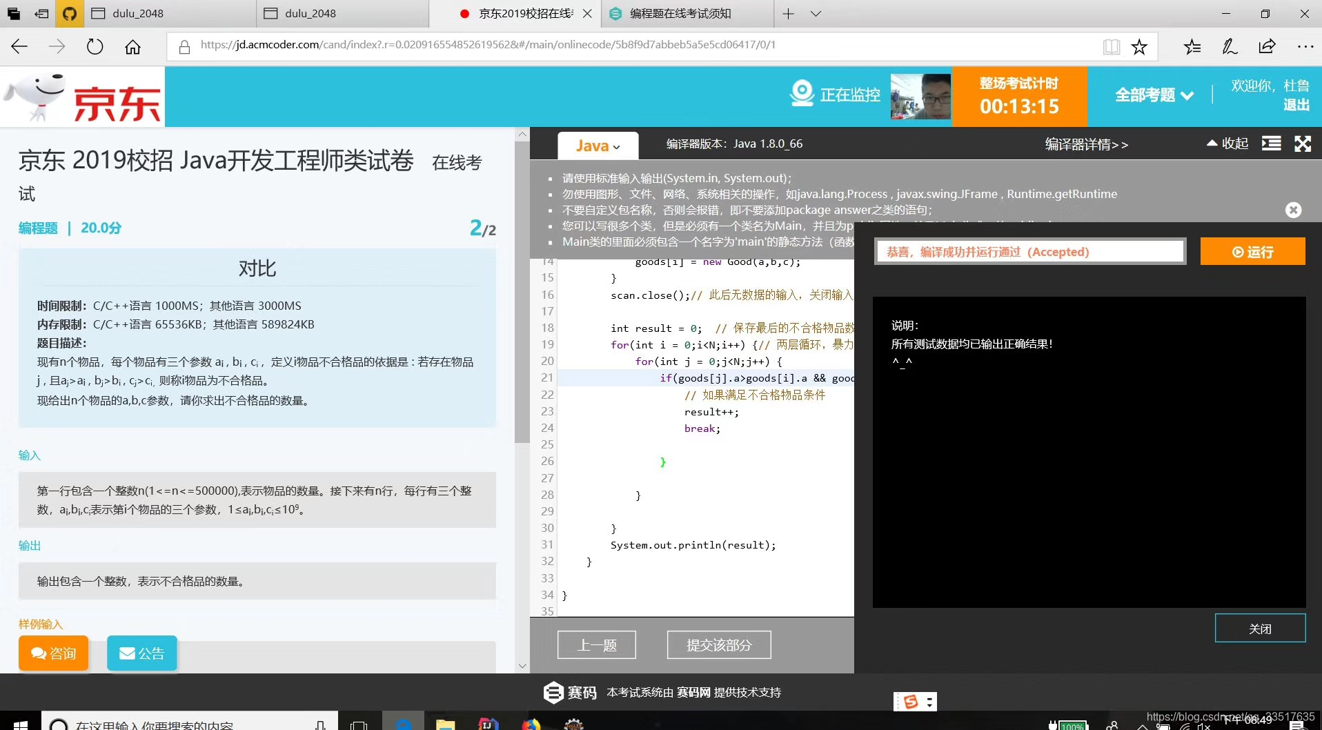Switch to 编程题在线考试须知 tab
Screen dimensions: 1322x730
point(687,14)
